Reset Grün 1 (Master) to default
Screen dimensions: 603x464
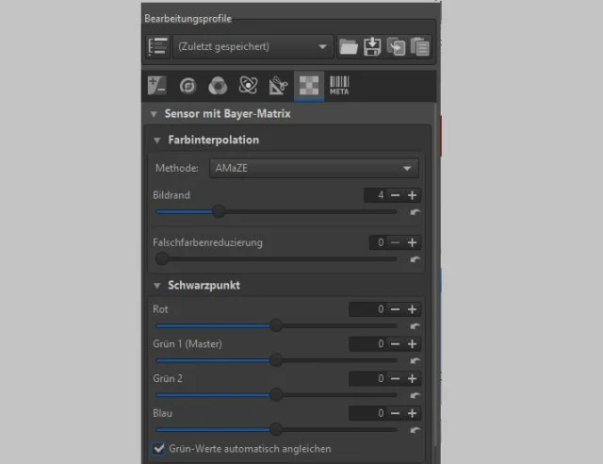pyautogui.click(x=415, y=361)
